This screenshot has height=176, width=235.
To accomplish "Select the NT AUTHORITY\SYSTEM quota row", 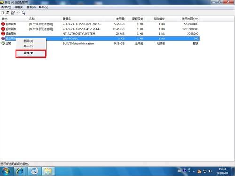I will [x=100, y=34].
